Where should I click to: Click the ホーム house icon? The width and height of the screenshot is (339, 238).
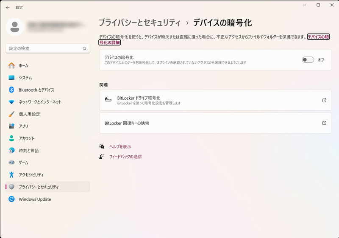coord(11,65)
